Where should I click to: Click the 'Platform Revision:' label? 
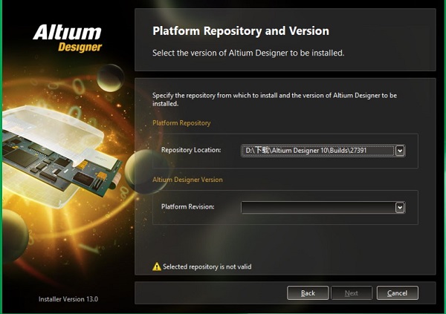click(188, 206)
